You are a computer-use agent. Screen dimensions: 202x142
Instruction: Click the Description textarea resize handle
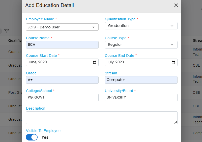[176, 122]
